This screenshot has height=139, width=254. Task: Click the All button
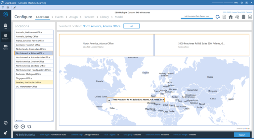tap(132, 26)
